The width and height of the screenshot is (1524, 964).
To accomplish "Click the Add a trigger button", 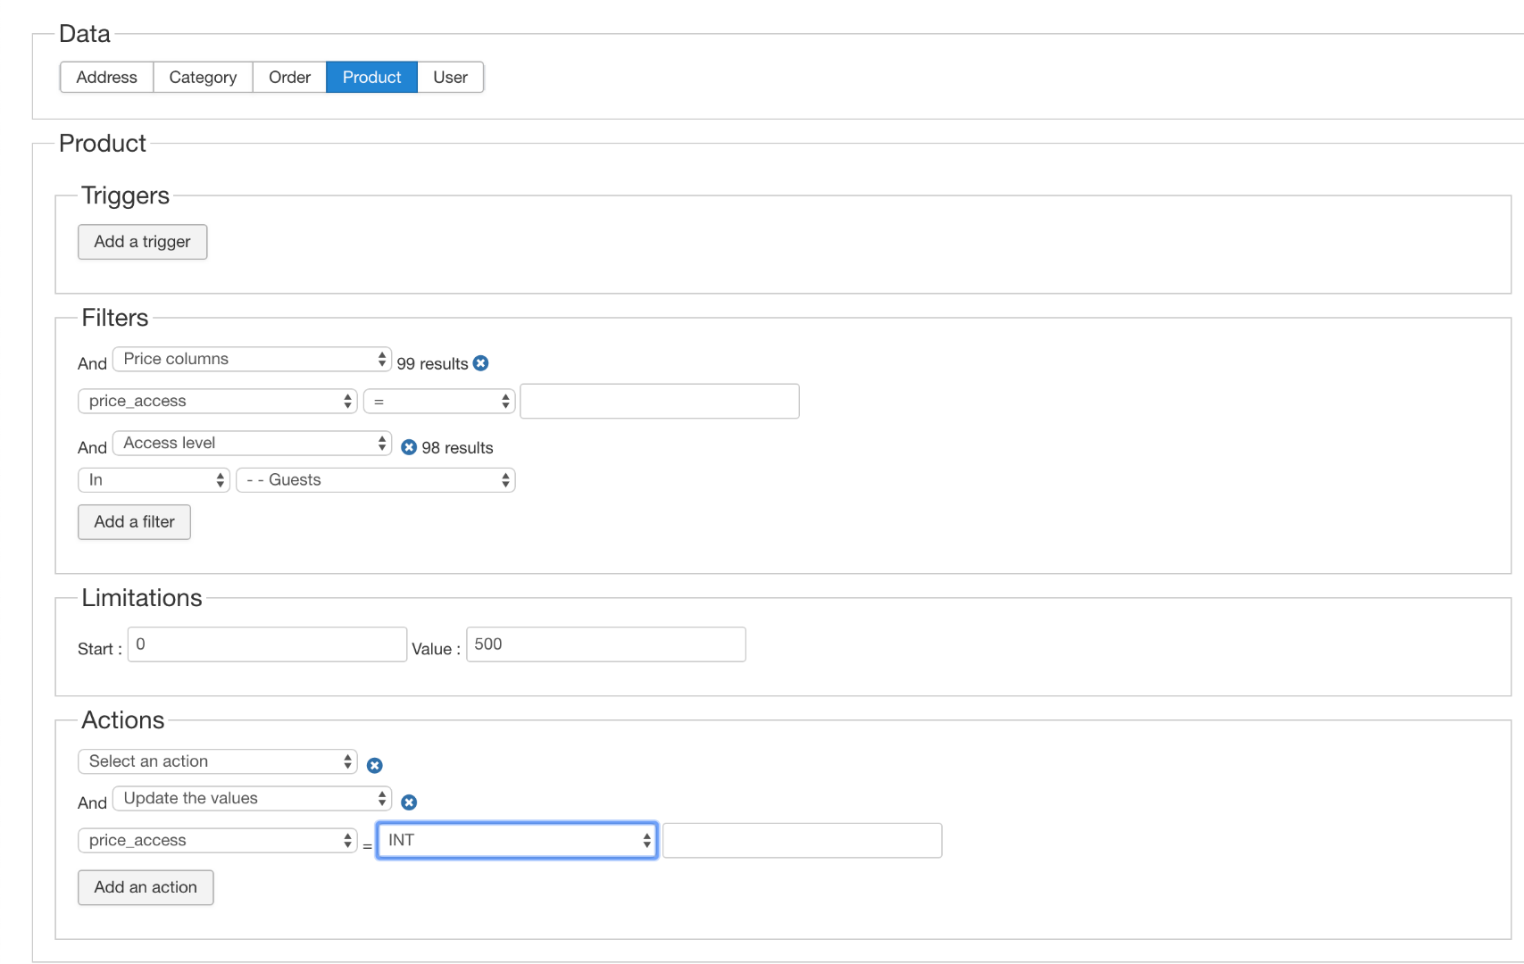I will [142, 242].
